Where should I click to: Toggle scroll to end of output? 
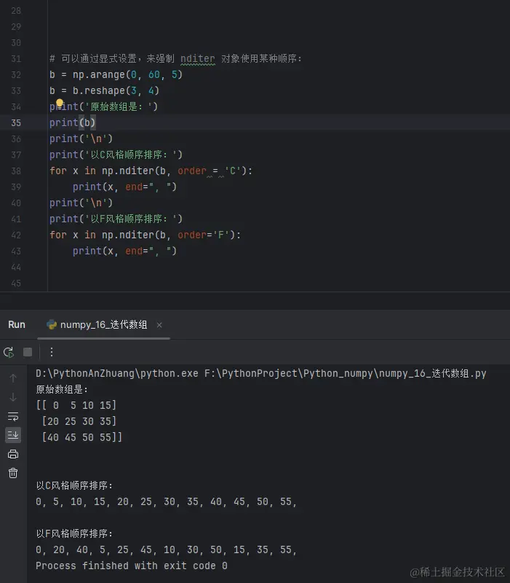(x=13, y=435)
